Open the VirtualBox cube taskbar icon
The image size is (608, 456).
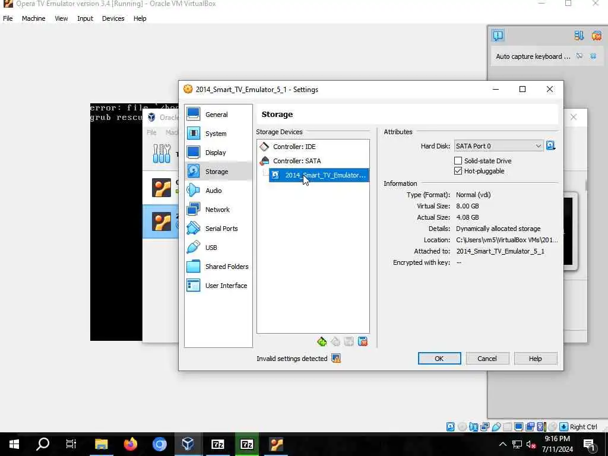188,444
